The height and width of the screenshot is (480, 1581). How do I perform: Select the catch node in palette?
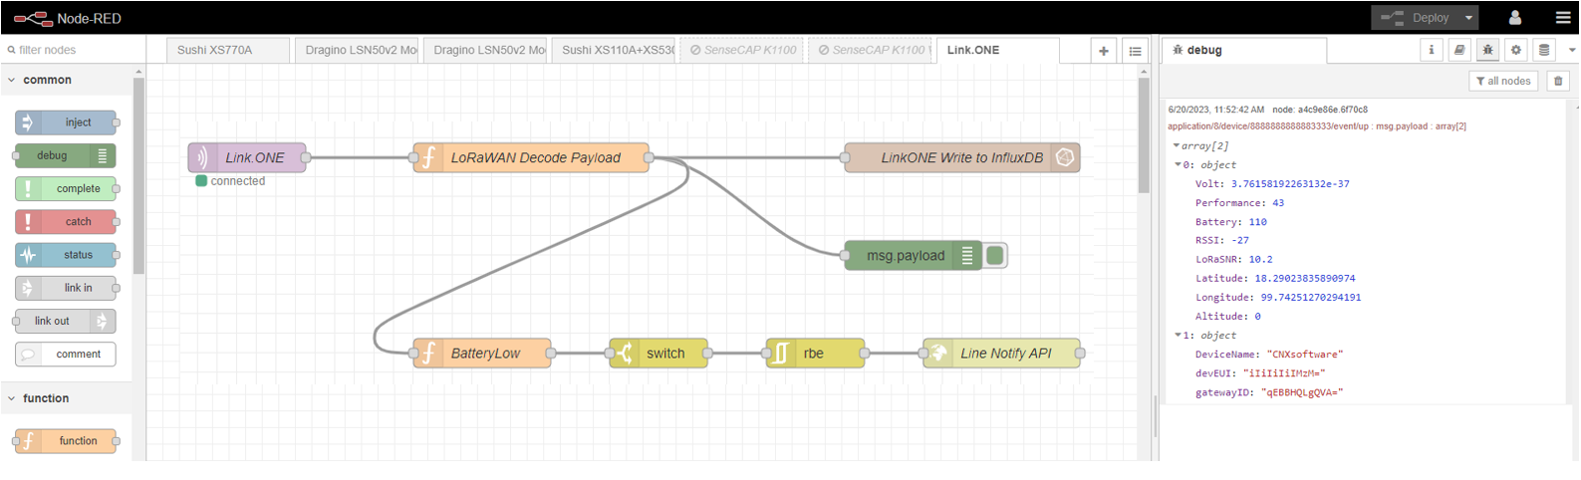tap(66, 221)
